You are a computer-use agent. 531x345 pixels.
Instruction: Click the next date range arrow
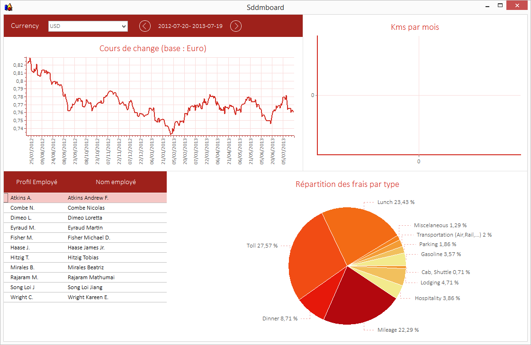[x=236, y=26]
